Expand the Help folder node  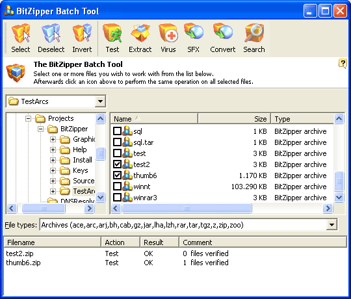[x=53, y=149]
